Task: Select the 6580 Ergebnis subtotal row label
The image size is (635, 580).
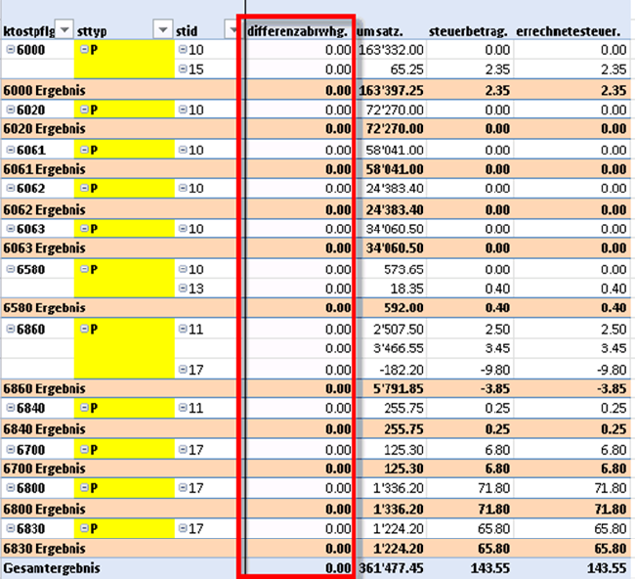Action: click(45, 307)
